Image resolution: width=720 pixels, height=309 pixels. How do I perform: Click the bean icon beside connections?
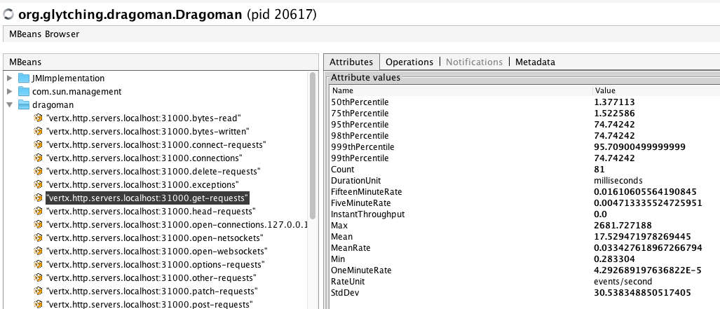(38, 158)
